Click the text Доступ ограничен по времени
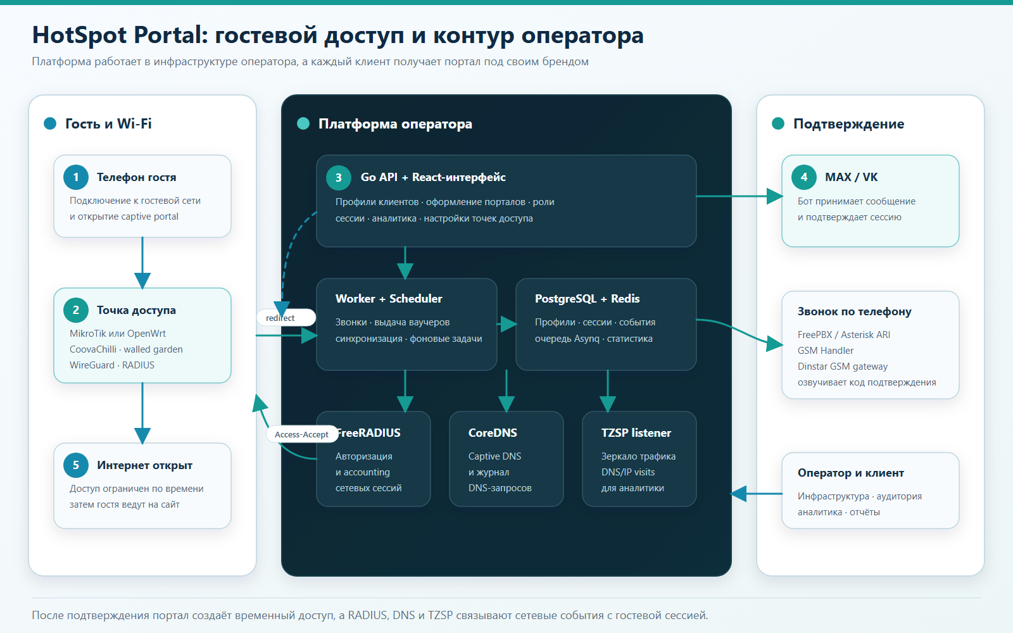 click(x=136, y=489)
